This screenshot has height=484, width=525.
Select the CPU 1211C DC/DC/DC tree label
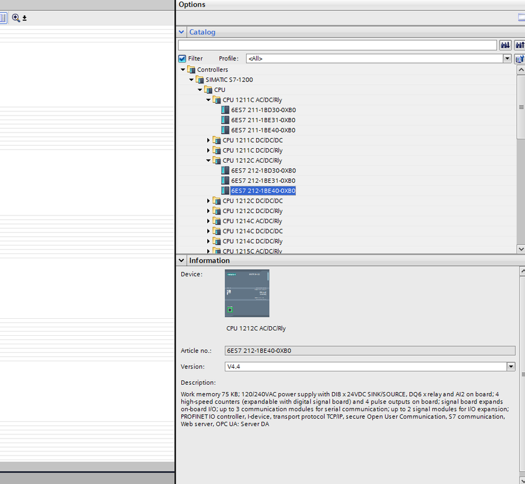(253, 140)
